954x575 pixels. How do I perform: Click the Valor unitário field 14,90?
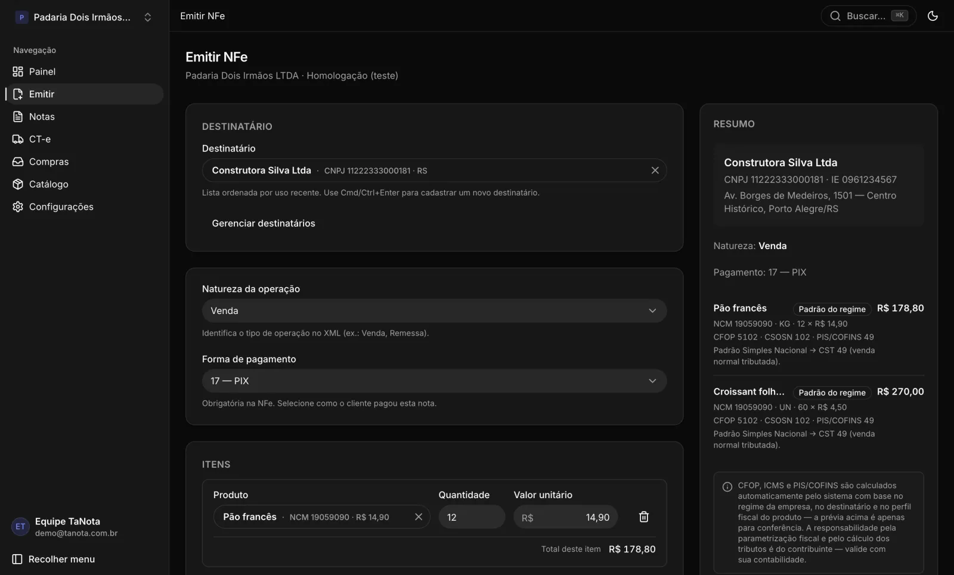coord(565,517)
